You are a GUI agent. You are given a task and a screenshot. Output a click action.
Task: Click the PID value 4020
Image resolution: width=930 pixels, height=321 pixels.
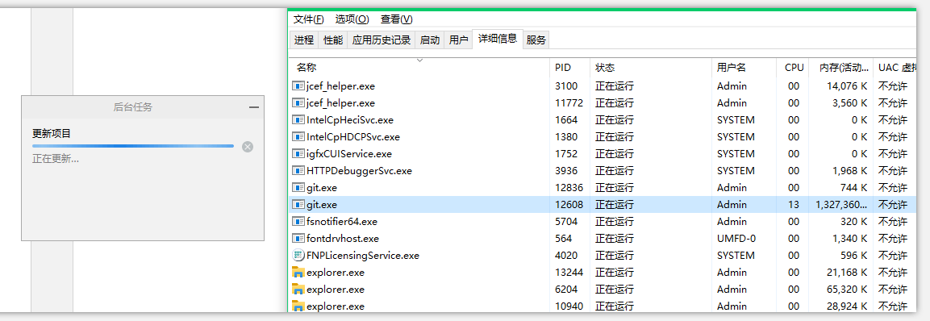(566, 255)
